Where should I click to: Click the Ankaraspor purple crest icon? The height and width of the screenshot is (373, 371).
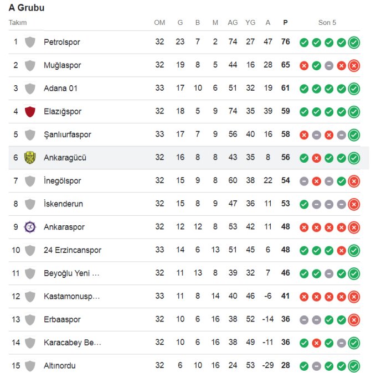[x=30, y=227]
